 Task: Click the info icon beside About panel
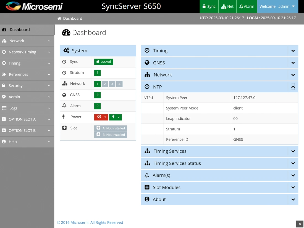tap(147, 199)
